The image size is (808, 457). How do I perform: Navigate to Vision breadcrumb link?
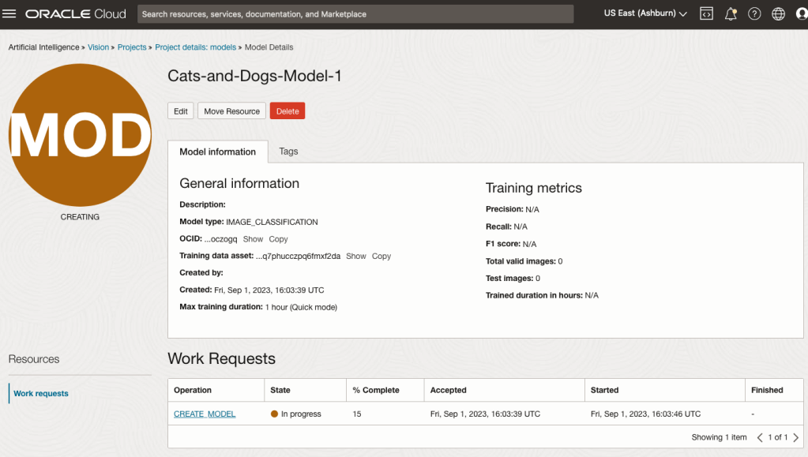click(x=98, y=47)
